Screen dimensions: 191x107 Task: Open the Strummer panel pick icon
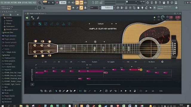click(34, 24)
